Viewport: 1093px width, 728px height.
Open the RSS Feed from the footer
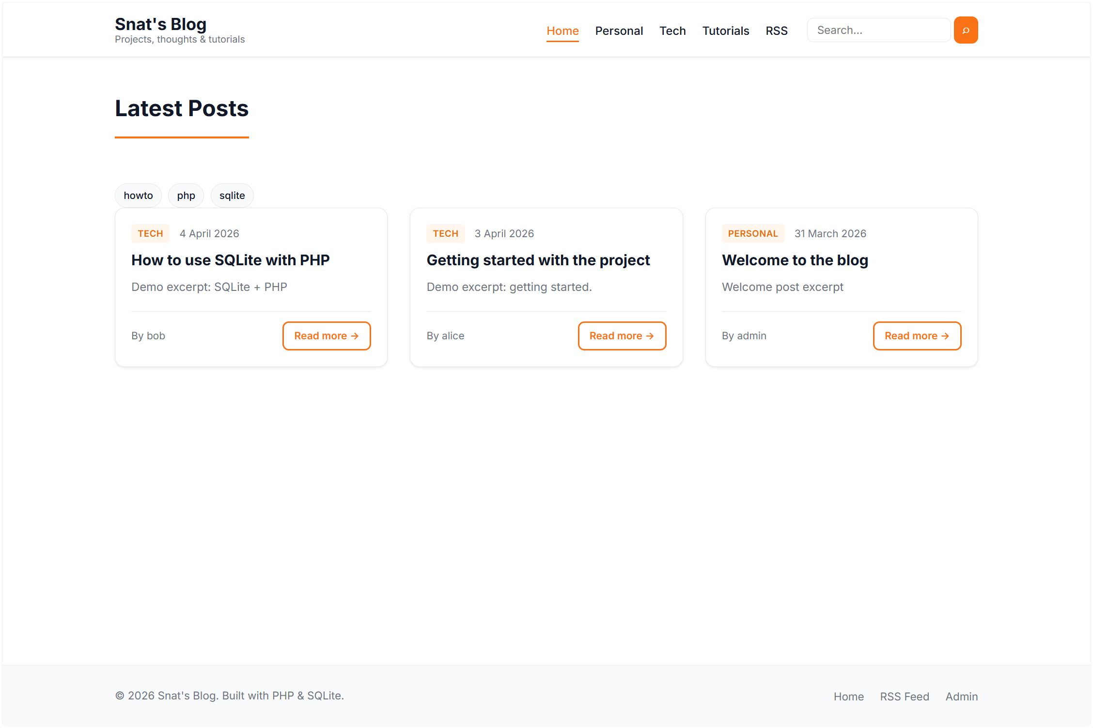click(x=904, y=696)
